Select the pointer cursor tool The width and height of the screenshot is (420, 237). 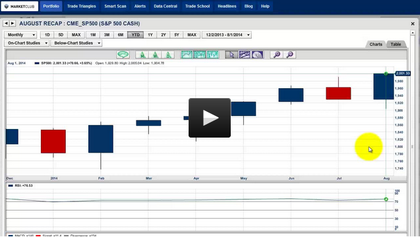point(231,55)
